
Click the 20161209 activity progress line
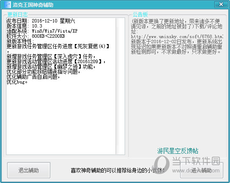click(56, 61)
